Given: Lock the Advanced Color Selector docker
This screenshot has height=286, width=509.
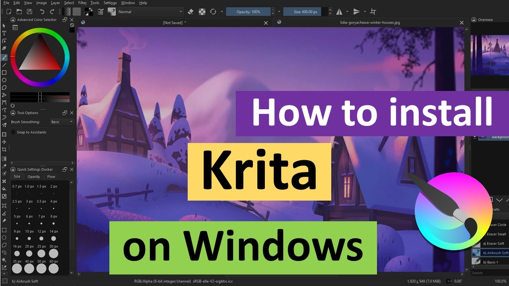Looking at the screenshot, I should (13, 19).
